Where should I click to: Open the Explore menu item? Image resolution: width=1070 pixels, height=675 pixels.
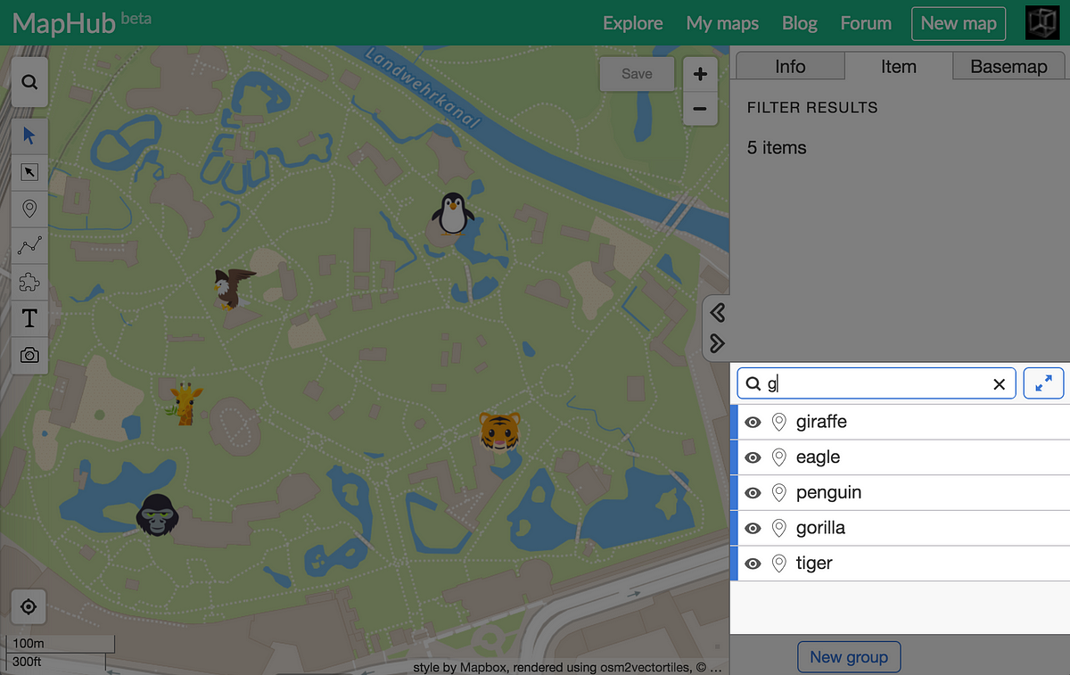(x=632, y=23)
